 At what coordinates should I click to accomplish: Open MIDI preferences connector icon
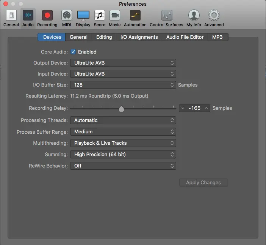67,15
